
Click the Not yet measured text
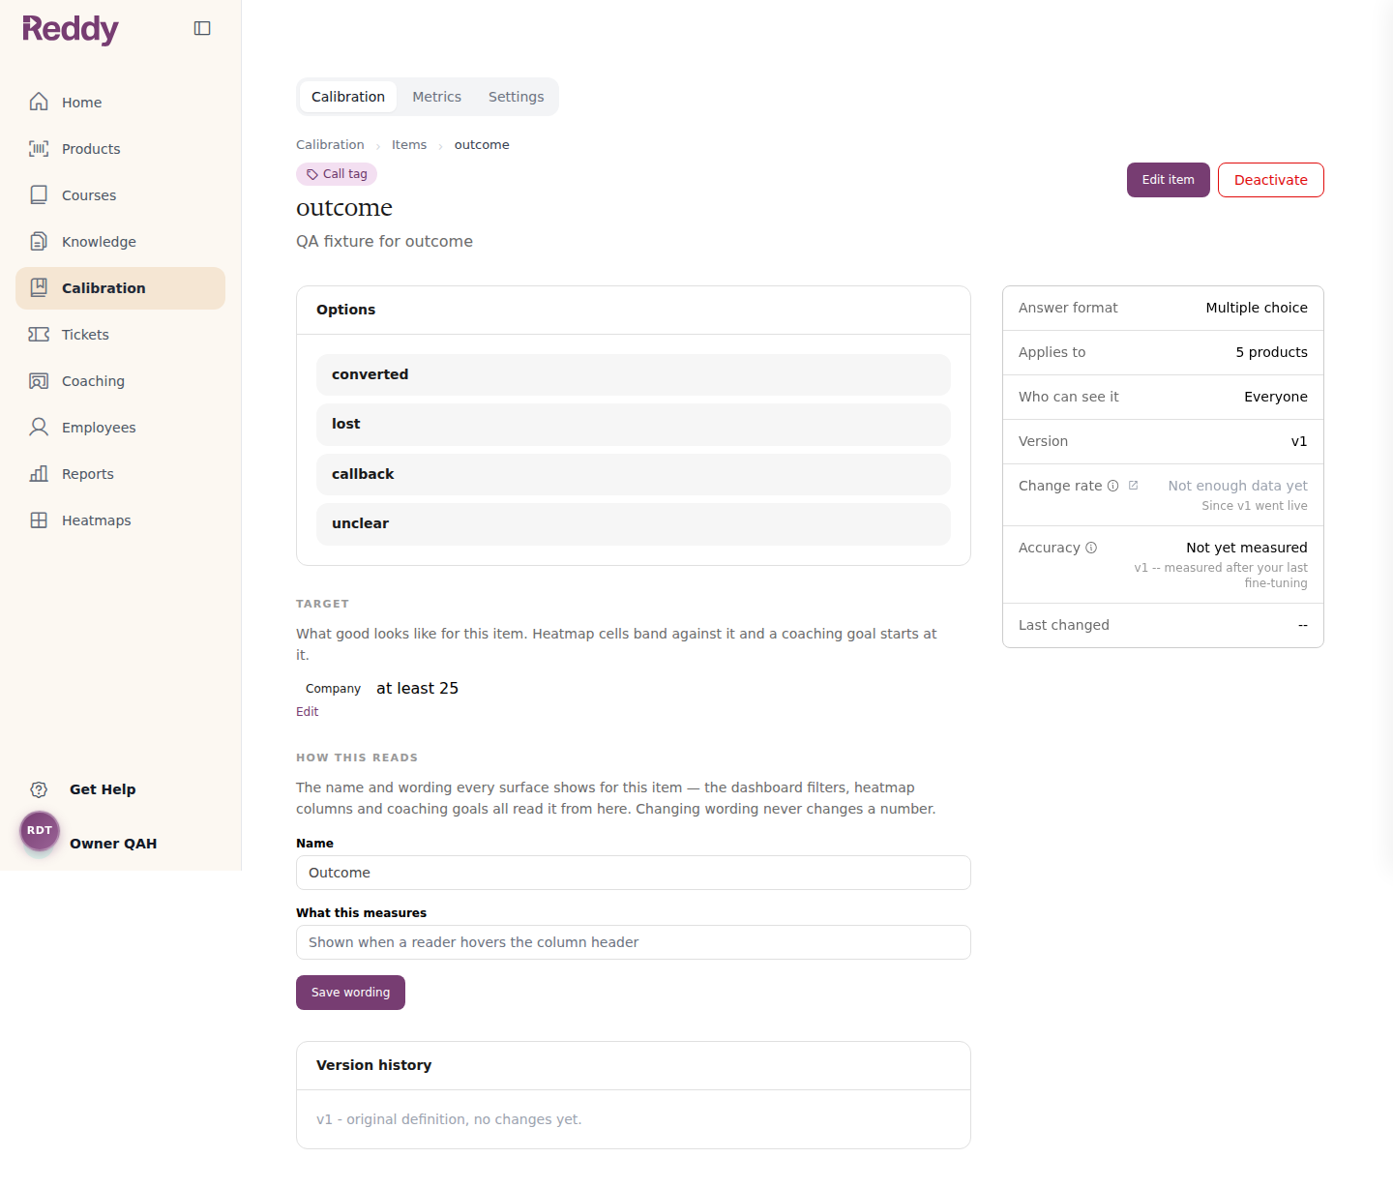1247,548
